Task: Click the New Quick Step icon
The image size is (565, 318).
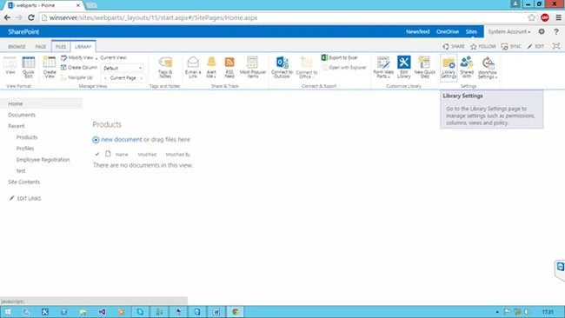Action: coord(424,68)
